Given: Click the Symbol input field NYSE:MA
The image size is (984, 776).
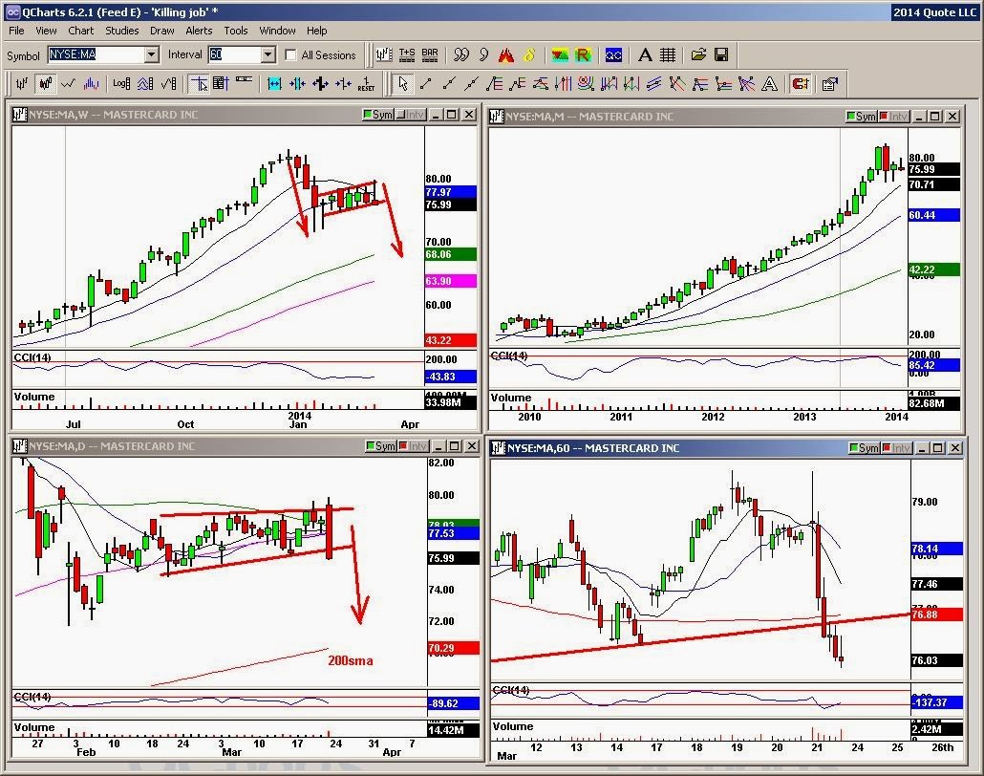Looking at the screenshot, I should click(x=96, y=55).
